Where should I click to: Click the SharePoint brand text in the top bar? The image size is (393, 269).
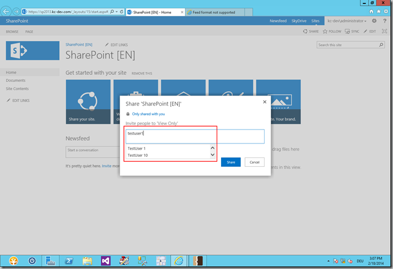pos(17,21)
